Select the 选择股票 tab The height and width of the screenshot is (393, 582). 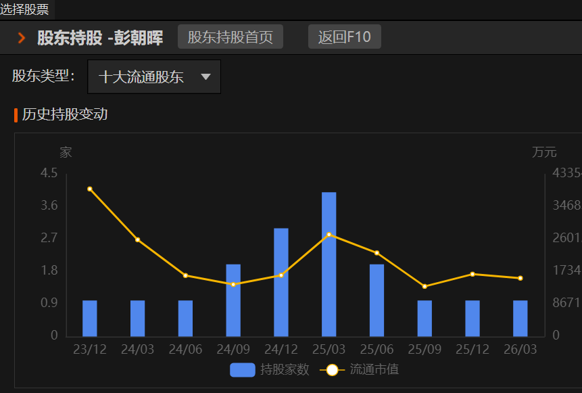24,9
